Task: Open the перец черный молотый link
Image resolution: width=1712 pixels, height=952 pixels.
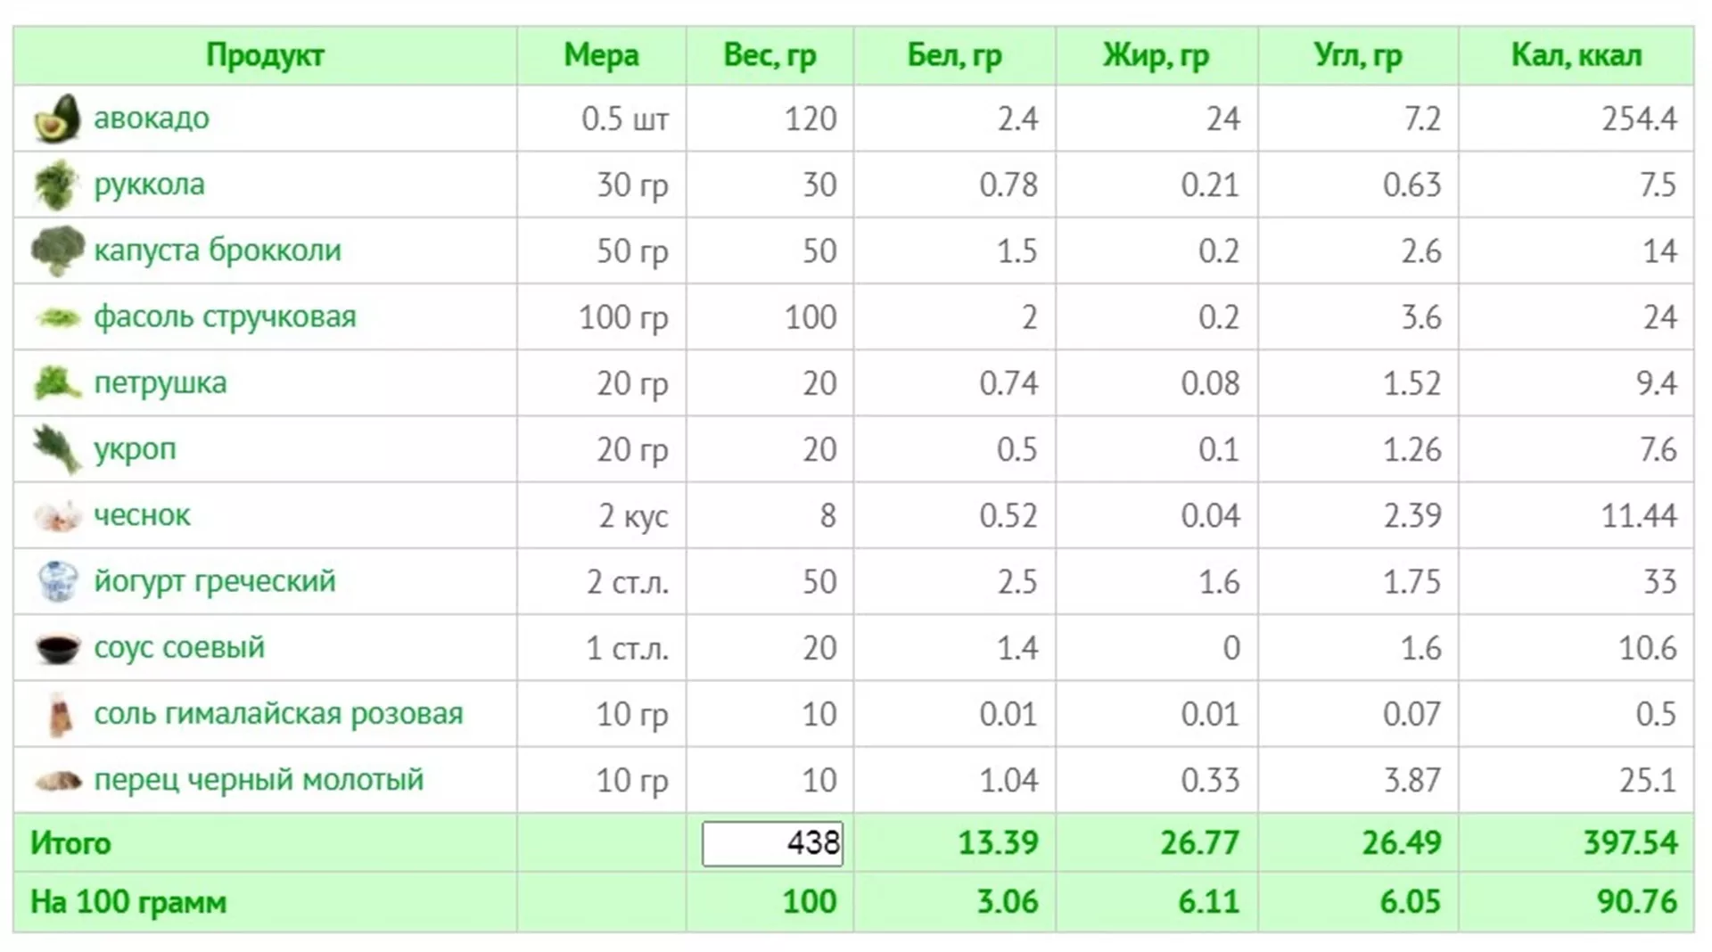Action: point(259,780)
